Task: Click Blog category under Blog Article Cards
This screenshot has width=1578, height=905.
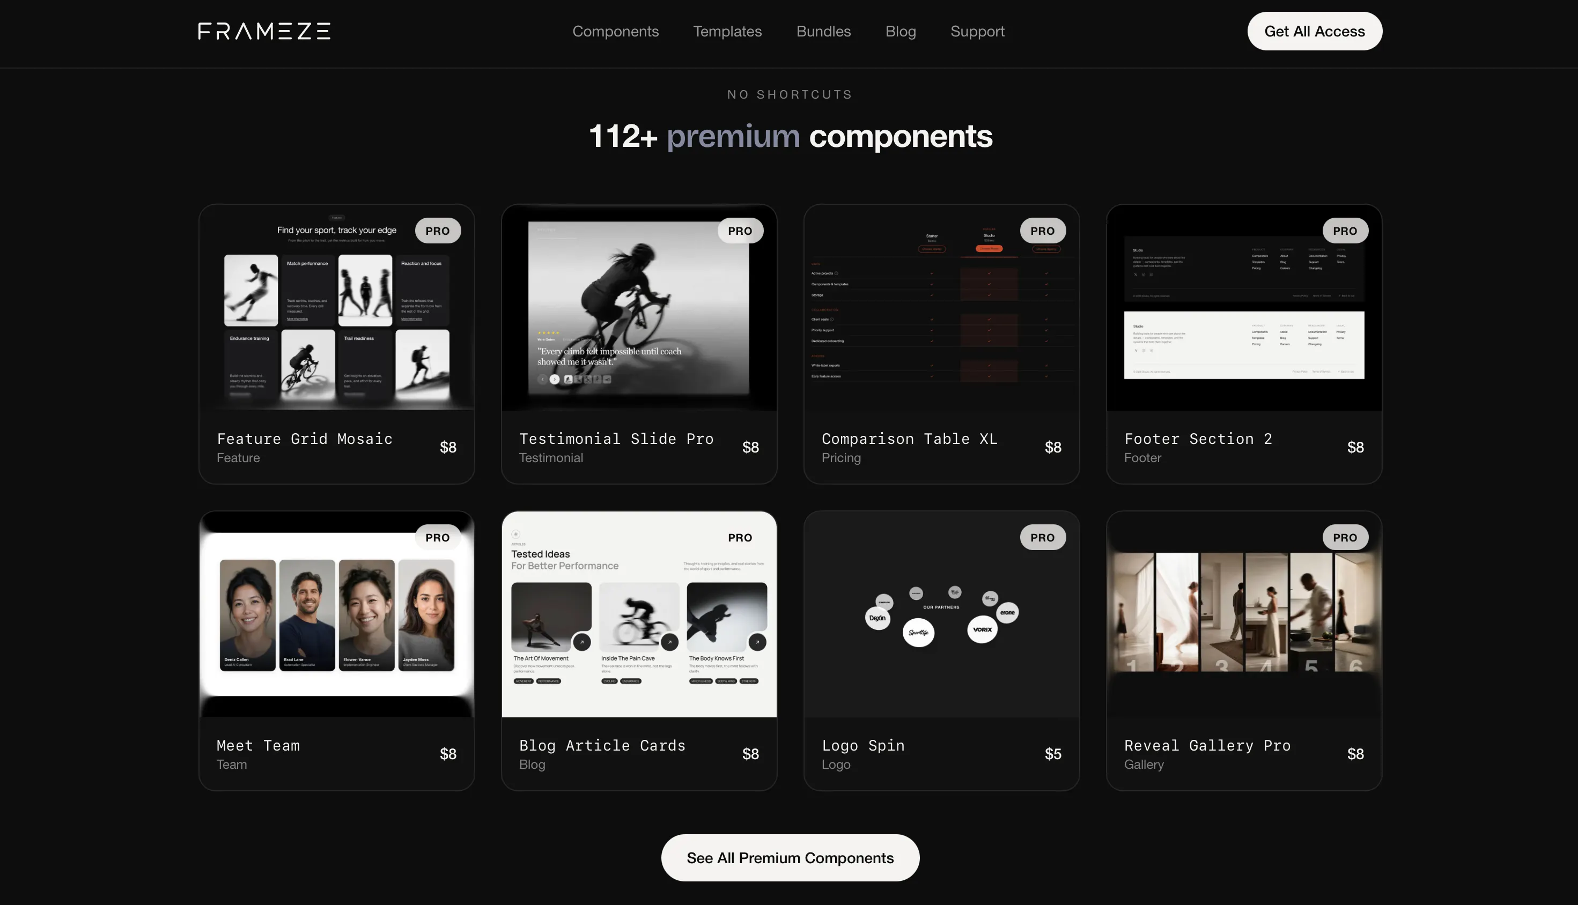Action: (532, 765)
